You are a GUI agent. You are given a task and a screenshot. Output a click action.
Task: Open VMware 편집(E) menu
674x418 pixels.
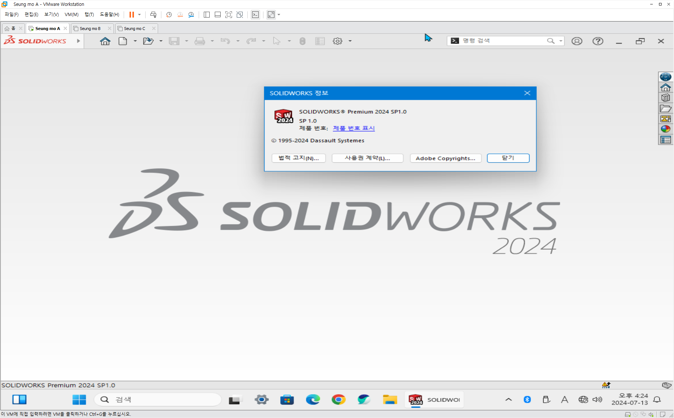click(x=31, y=15)
